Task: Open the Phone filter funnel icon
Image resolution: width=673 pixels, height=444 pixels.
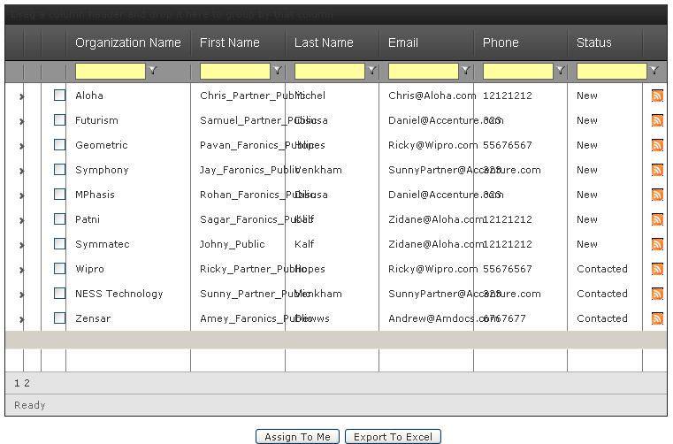Action: point(561,71)
